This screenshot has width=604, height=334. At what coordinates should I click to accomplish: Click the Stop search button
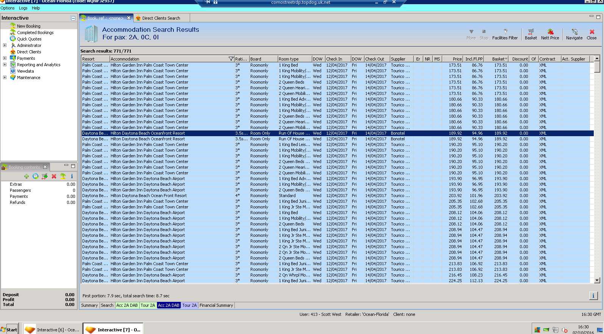tap(484, 34)
